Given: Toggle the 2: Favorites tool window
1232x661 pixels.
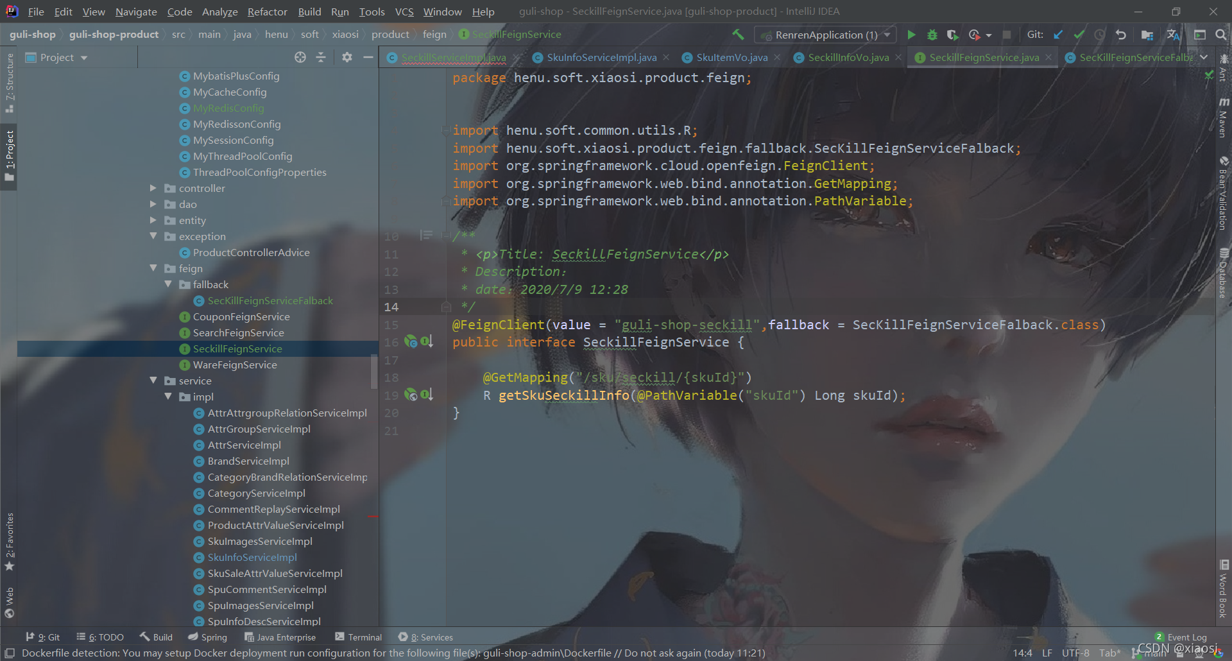Looking at the screenshot, I should point(9,542).
